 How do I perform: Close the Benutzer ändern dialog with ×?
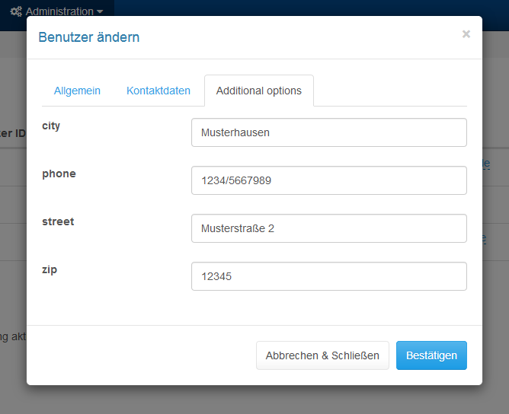[x=466, y=34]
